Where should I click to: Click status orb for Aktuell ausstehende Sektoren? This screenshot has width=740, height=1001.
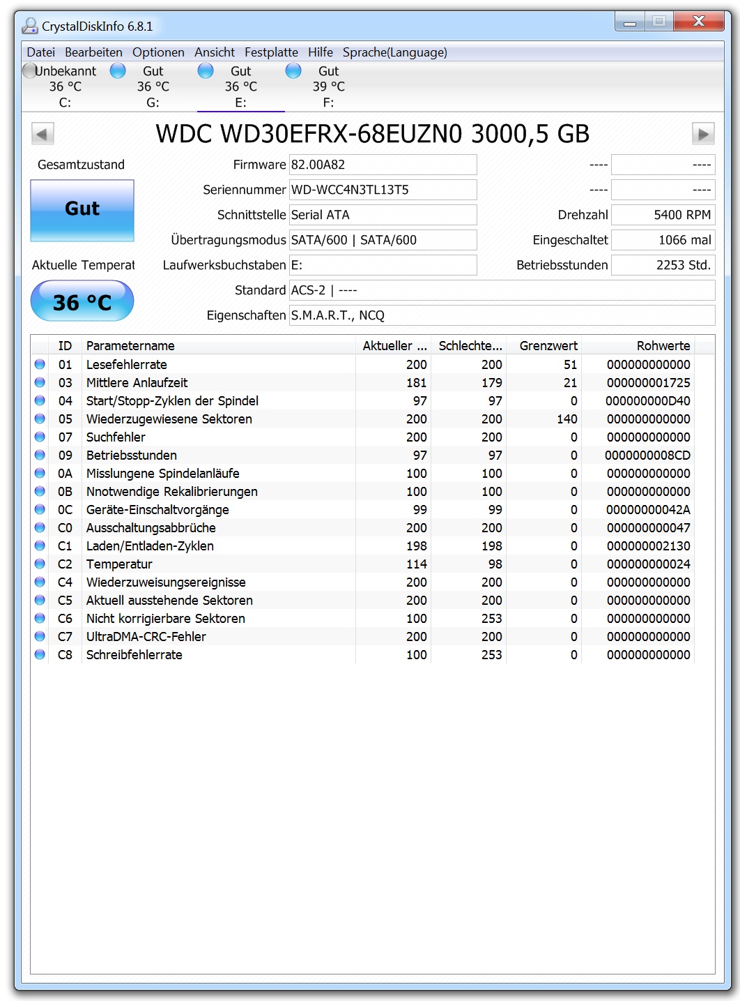point(40,600)
